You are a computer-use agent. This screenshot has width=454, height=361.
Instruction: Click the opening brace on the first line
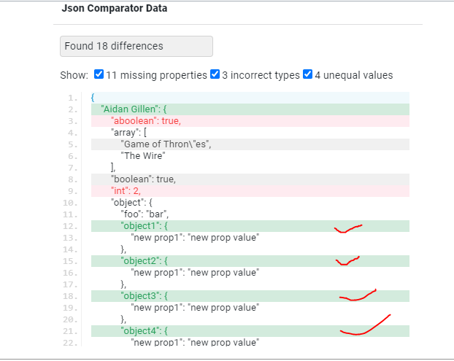[93, 97]
